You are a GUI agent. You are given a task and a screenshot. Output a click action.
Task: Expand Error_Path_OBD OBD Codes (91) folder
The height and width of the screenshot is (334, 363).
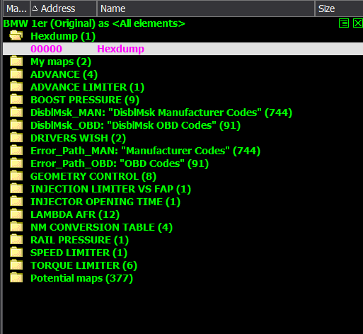pyautogui.click(x=120, y=163)
